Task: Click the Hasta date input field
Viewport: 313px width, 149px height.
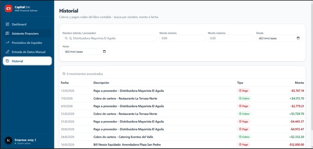Action: (85, 52)
